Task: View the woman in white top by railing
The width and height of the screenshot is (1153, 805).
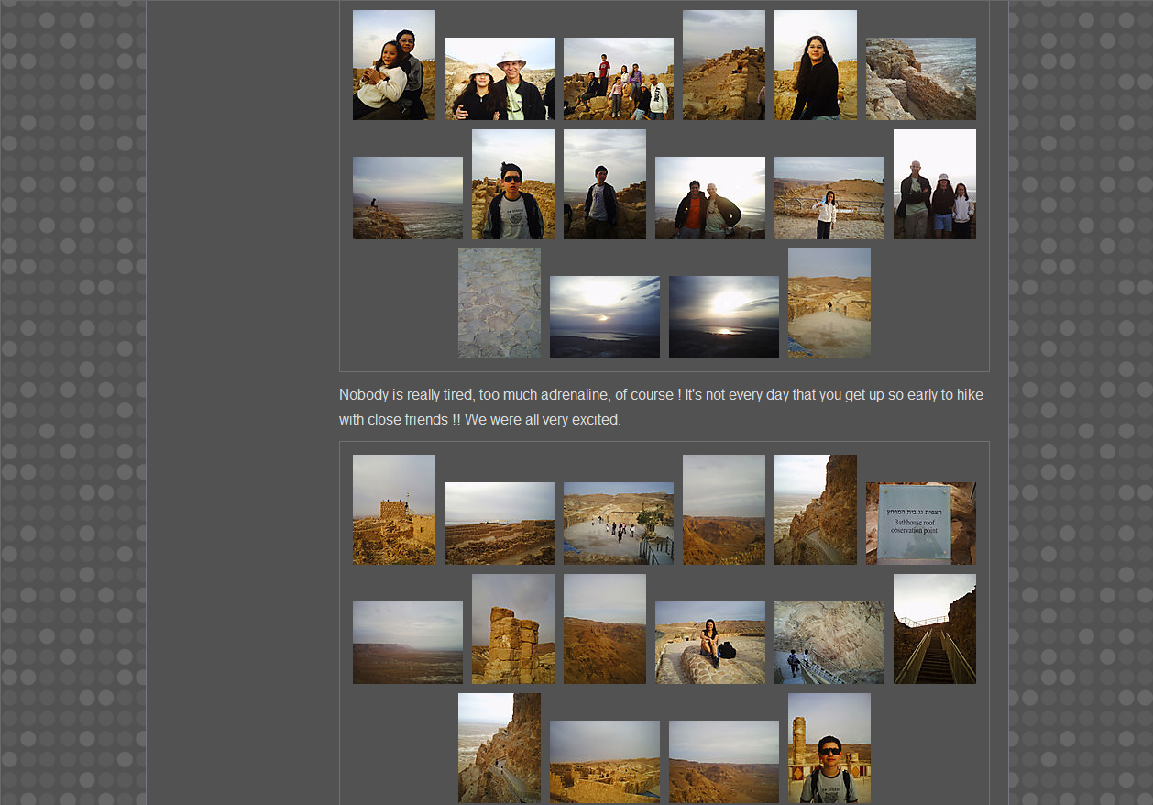Action: 829,198
